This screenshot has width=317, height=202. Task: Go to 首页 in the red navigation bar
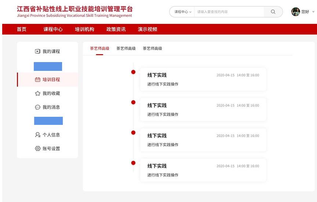point(22,29)
